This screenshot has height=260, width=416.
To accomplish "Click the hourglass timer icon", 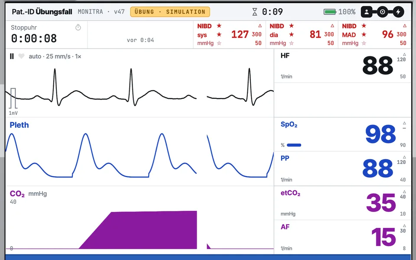I will coord(255,12).
